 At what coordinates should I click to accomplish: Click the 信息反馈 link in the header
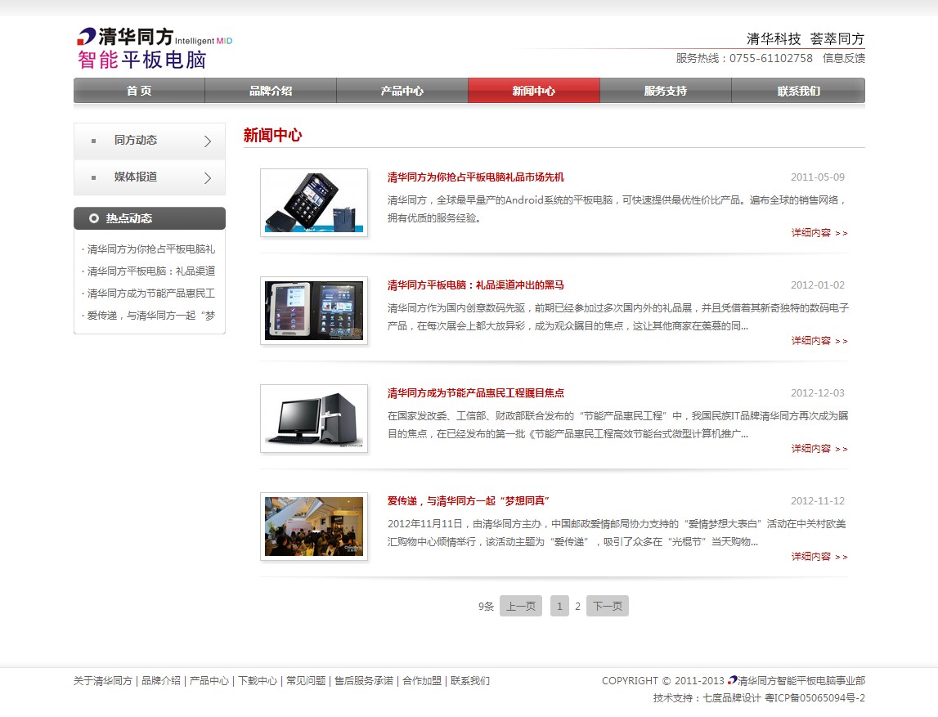click(x=843, y=58)
